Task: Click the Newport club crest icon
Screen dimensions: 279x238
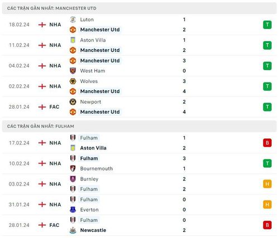Action: [73, 102]
